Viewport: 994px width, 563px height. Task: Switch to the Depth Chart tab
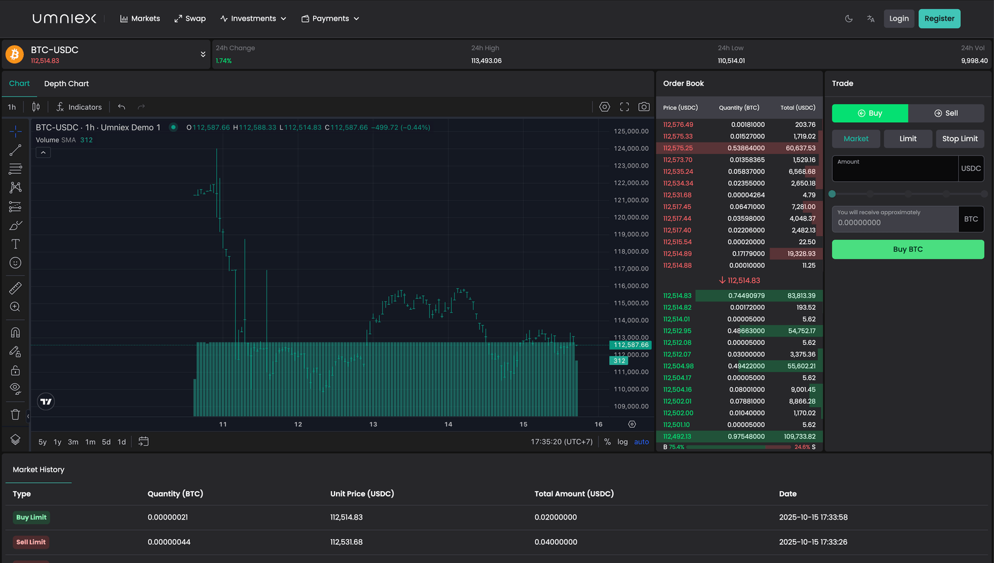click(66, 83)
